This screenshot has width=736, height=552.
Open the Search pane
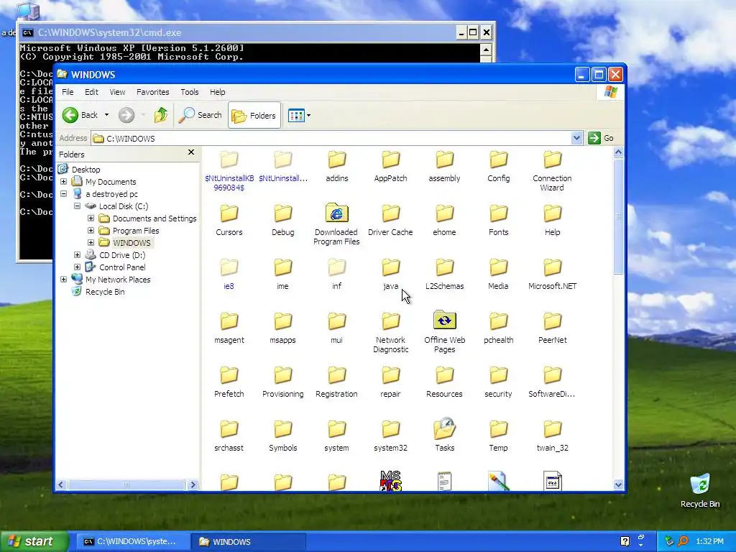click(x=200, y=115)
